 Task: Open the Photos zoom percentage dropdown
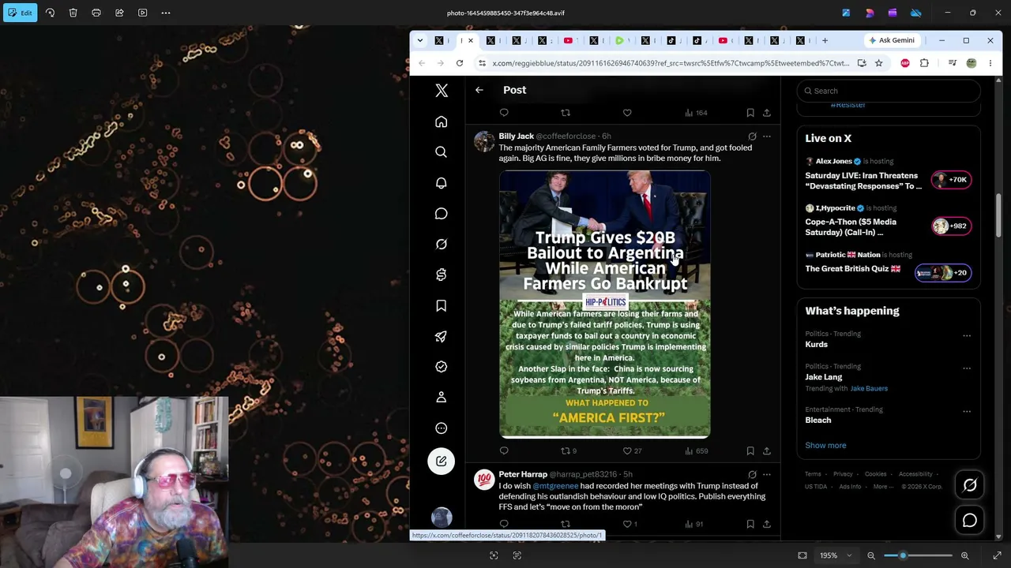click(836, 555)
